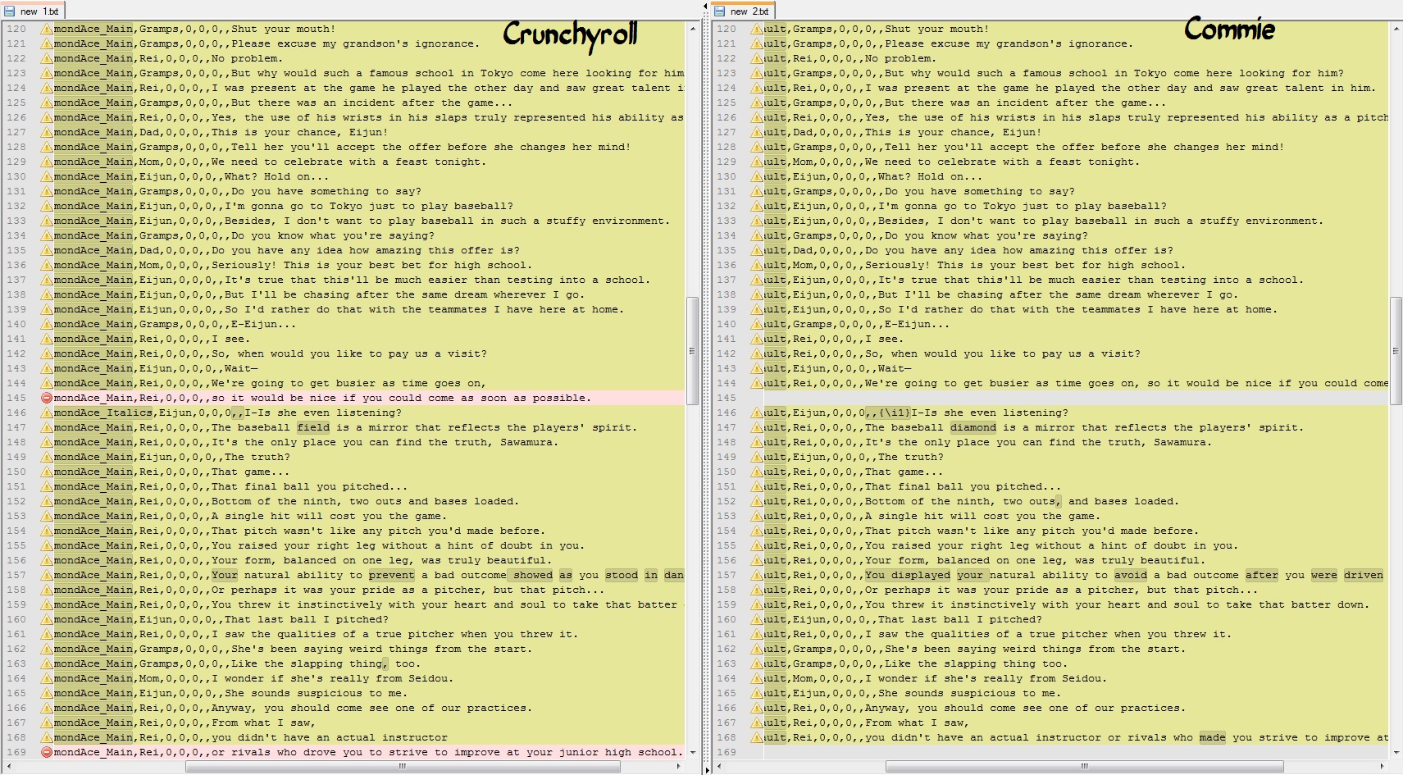Image resolution: width=1403 pixels, height=775 pixels.
Task: Click line number 169 in the right pane
Action: (x=727, y=752)
